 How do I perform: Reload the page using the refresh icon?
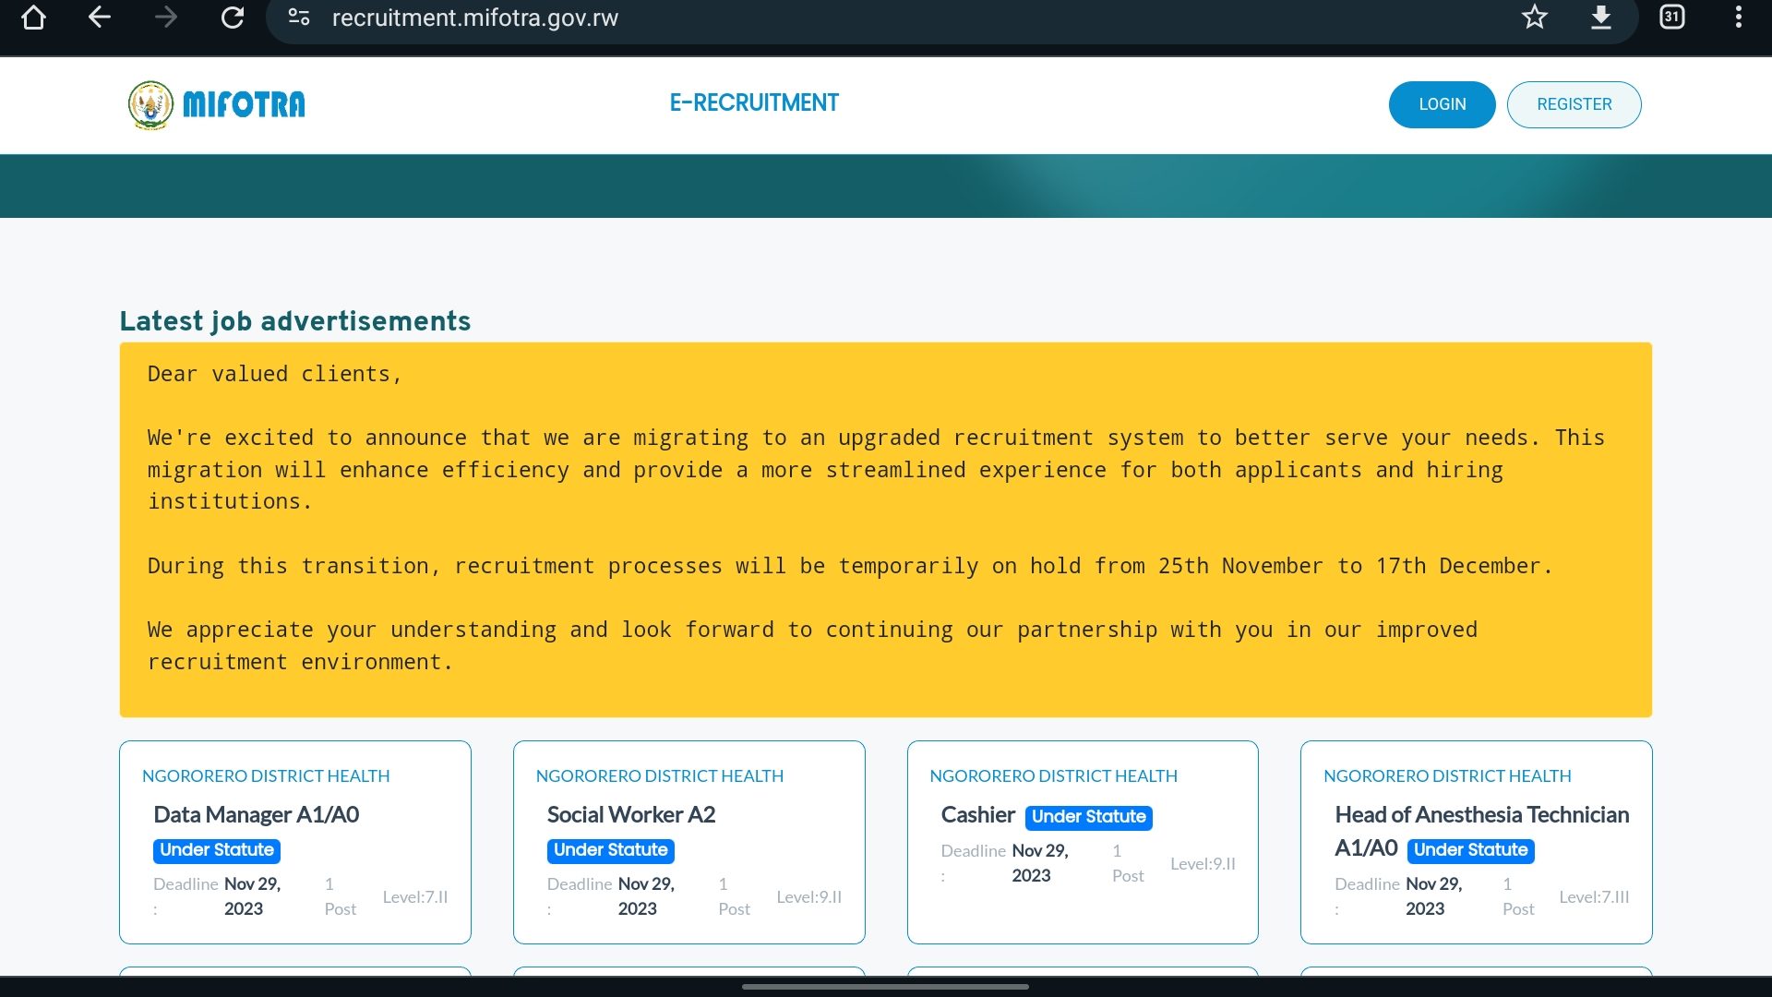coord(233,18)
